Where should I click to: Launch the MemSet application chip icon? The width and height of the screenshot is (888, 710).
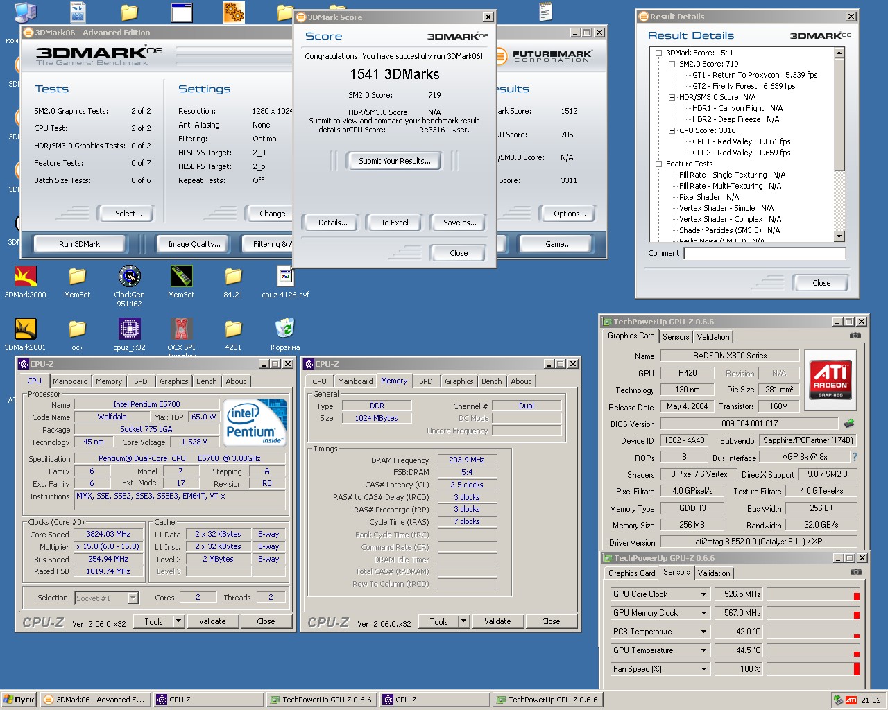click(181, 277)
